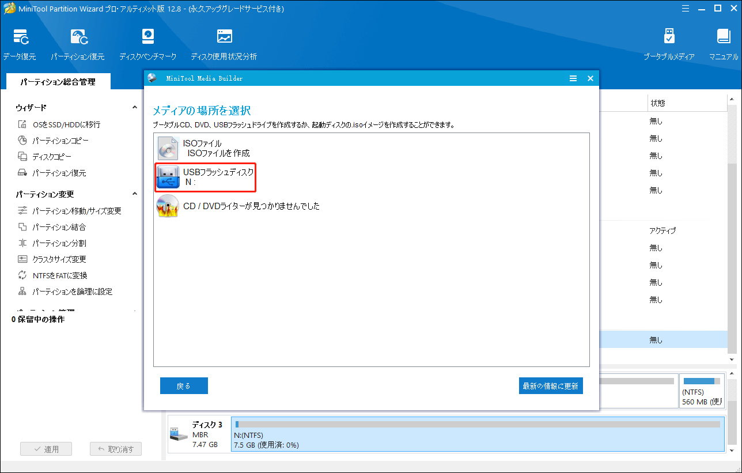Viewport: 742px width, 473px height.
Task: Click the ブータブルメディア toolbar icon
Action: [669, 45]
